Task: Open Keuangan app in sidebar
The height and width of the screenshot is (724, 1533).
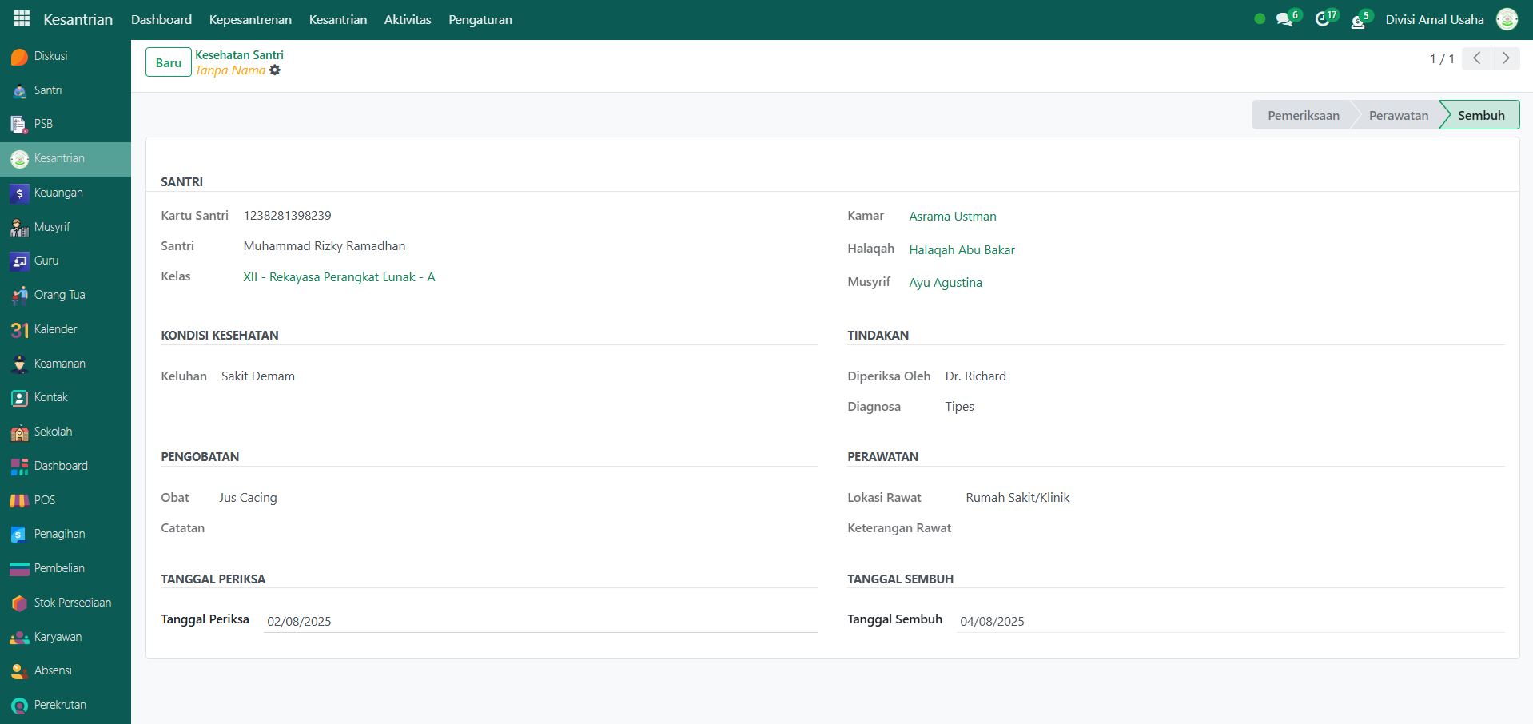Action: pos(58,193)
